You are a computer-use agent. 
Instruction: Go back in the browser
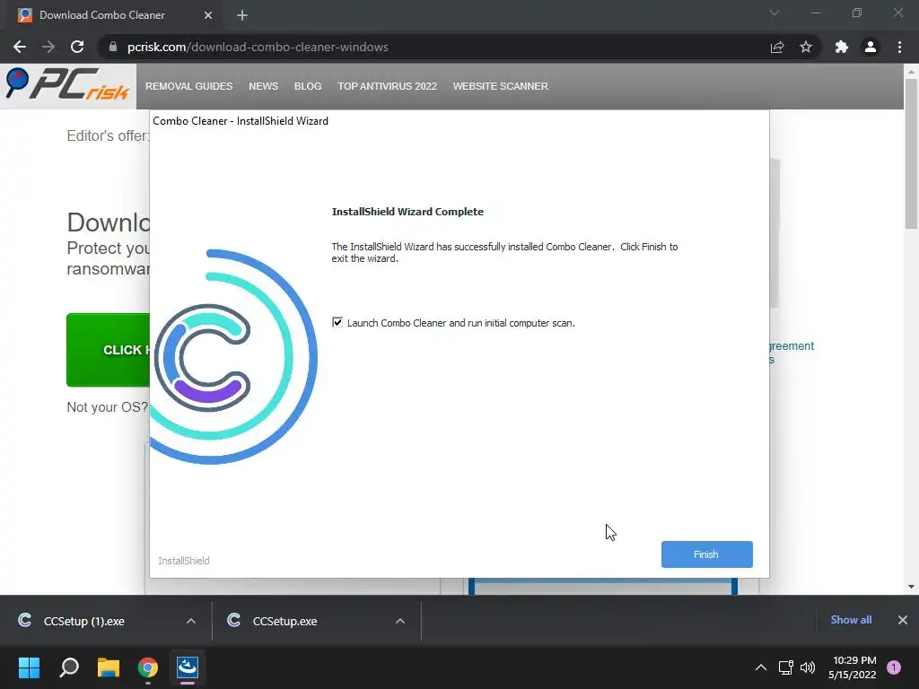pyautogui.click(x=20, y=47)
